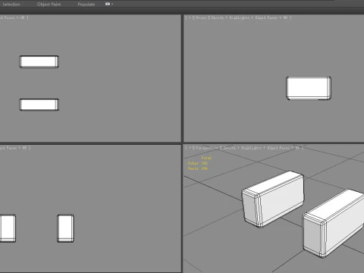Select the front box in the Perspective viewport
The image size is (364, 273).
[334, 224]
